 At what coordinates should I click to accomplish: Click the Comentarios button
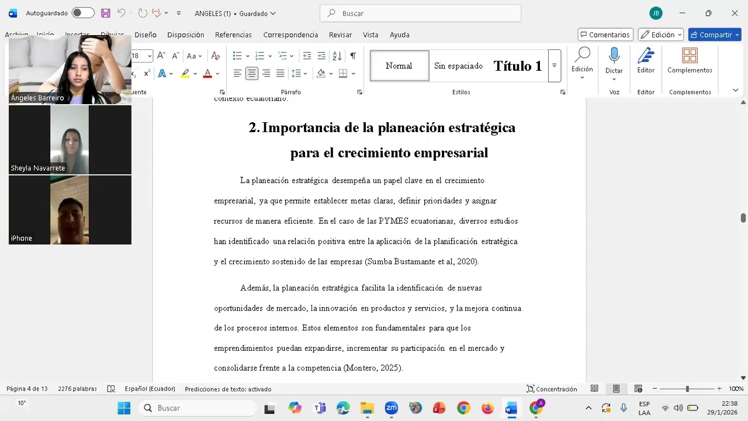point(605,34)
